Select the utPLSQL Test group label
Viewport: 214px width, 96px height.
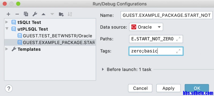(33, 29)
